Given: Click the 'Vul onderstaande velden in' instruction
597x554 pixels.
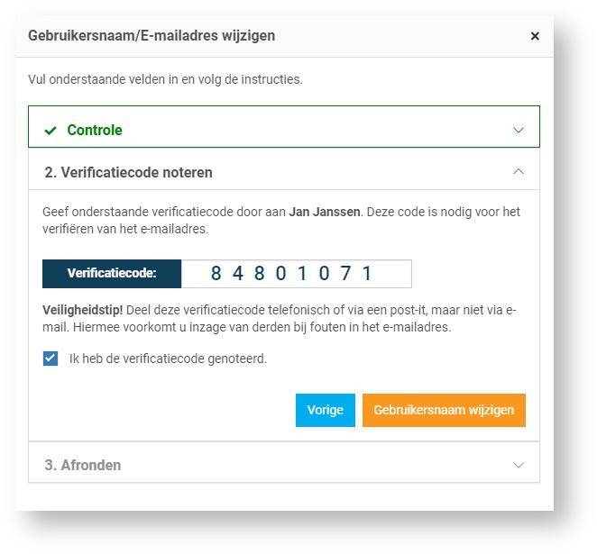Looking at the screenshot, I should click(x=165, y=79).
